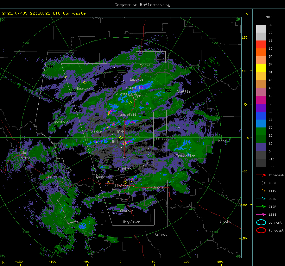Click the Vulcan label
Image resolution: width=285 pixels, height=266 pixels.
161,235
